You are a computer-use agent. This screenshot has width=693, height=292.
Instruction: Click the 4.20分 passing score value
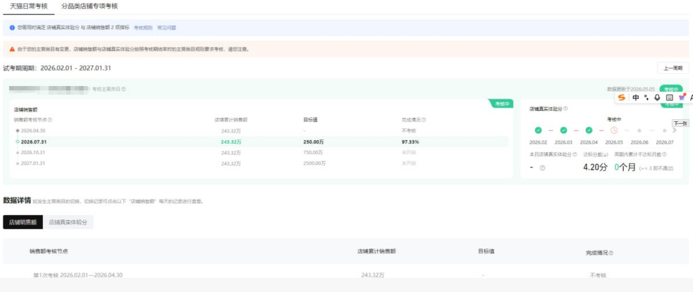[595, 167]
